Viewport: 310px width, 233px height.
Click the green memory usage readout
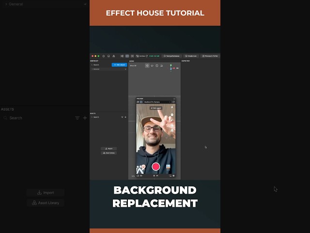tap(154, 56)
